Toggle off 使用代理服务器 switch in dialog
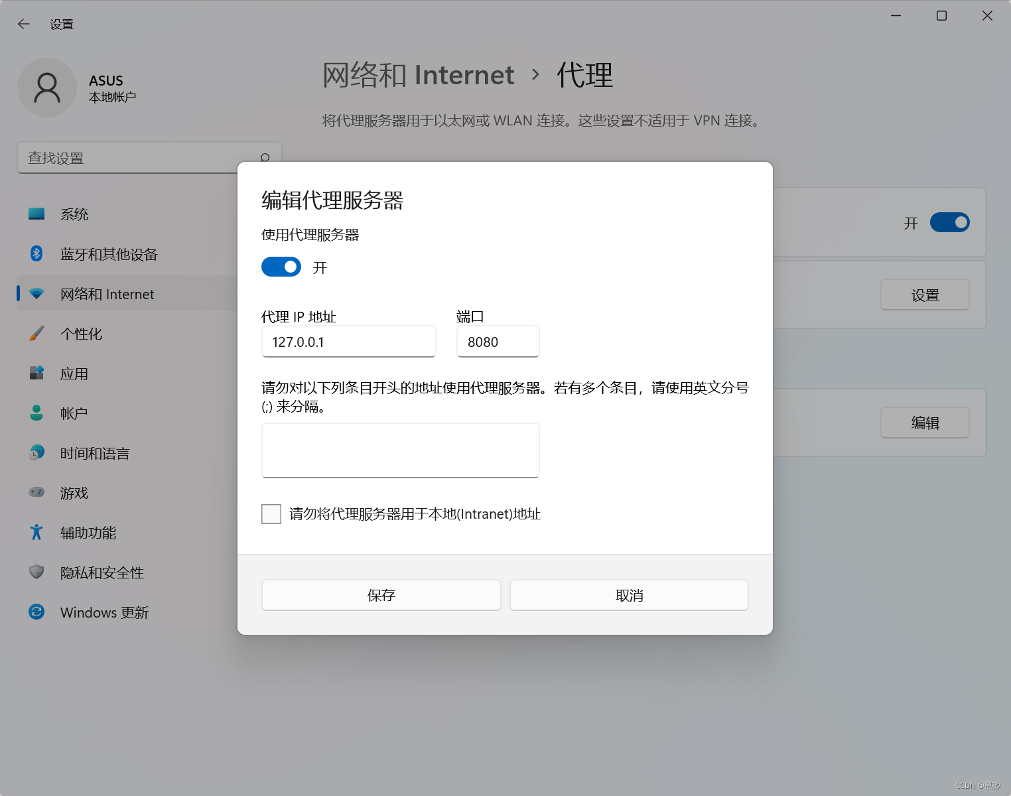 click(281, 267)
